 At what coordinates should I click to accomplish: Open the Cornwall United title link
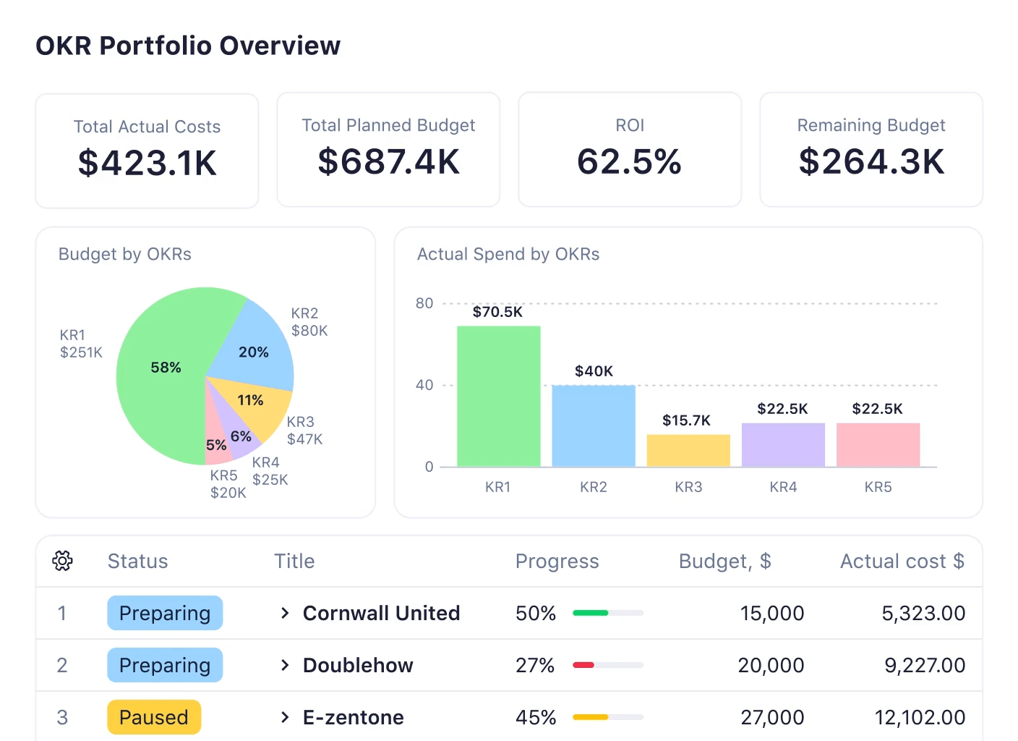[x=381, y=613]
